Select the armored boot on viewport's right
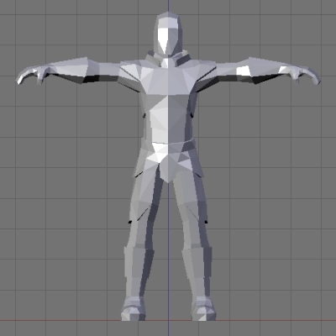The width and height of the screenshot is (336, 336). [x=204, y=309]
